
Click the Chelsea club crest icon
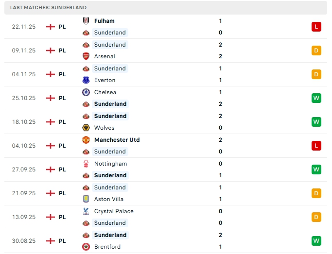pos(86,92)
